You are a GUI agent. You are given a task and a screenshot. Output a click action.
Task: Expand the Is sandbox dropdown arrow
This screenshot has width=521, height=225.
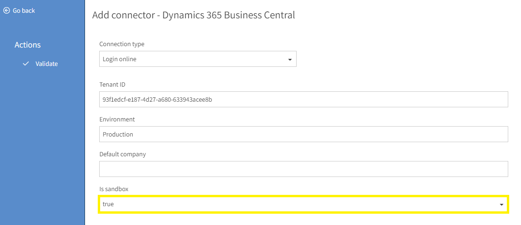click(x=501, y=205)
